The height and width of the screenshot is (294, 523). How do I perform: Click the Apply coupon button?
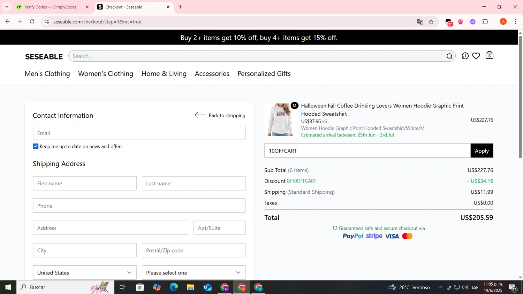pos(482,150)
